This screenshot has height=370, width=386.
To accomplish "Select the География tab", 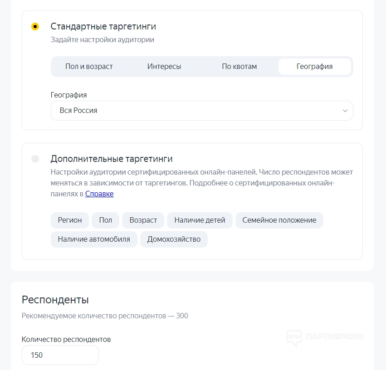I will [314, 67].
